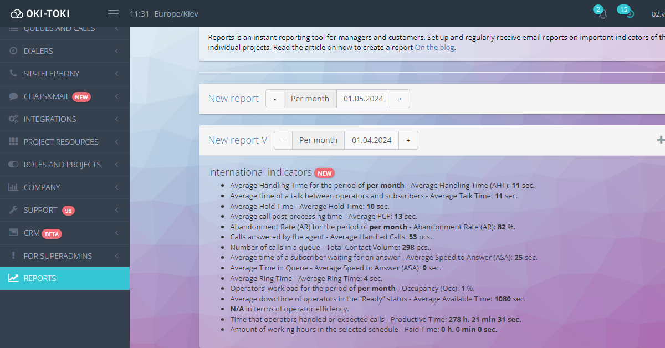The image size is (665, 348).
Task: Click the hamburger menu icon in header
Action: [113, 14]
